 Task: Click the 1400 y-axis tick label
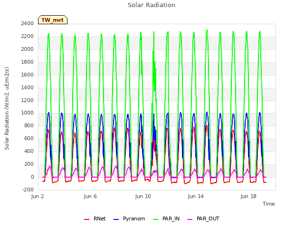[x=28, y=87]
